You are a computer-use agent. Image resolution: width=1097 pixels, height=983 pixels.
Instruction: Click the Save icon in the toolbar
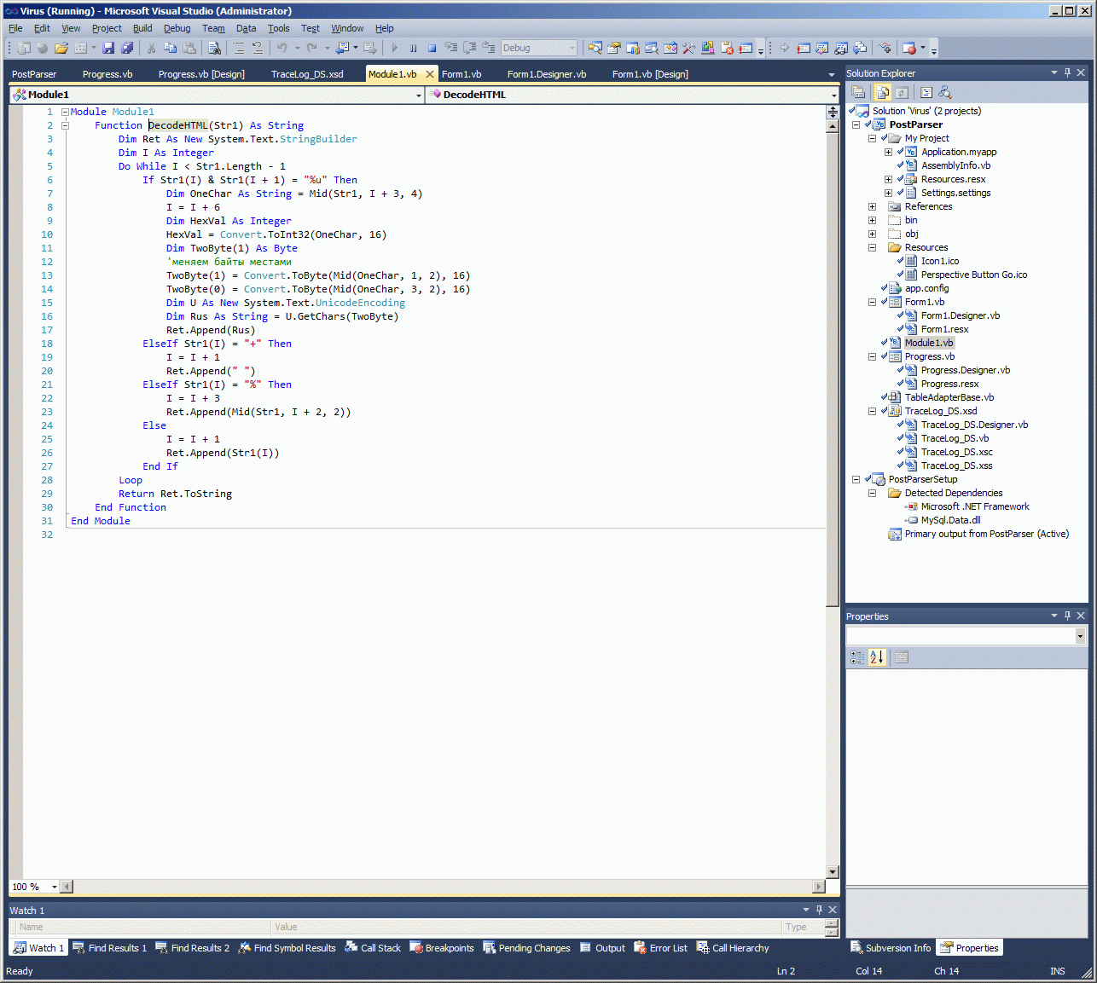(x=108, y=49)
